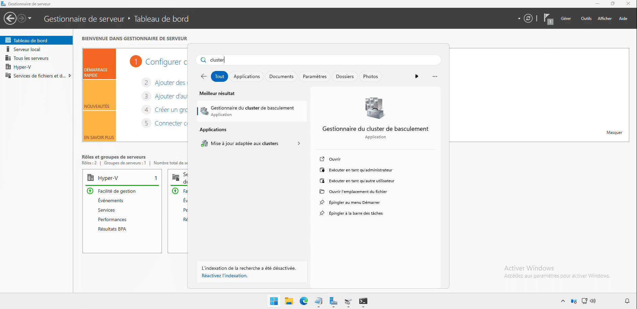Open the navigation history dropdown beside the arrows
The image size is (637, 309).
30,18
